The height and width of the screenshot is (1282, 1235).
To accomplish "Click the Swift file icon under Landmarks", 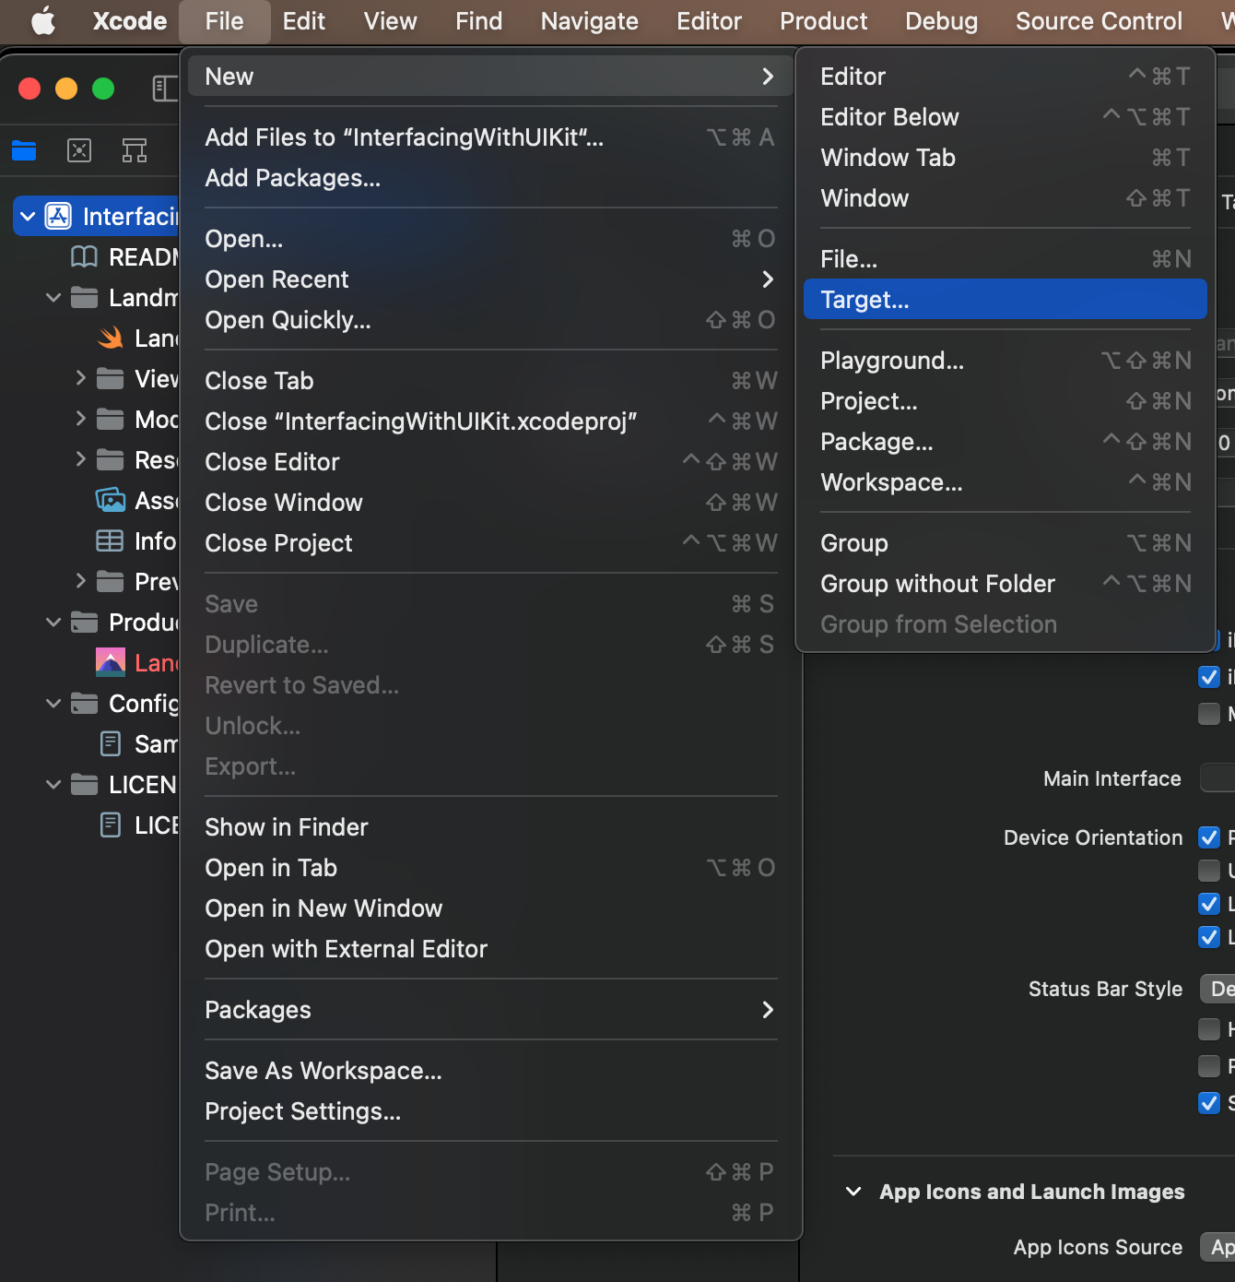I will tap(111, 338).
